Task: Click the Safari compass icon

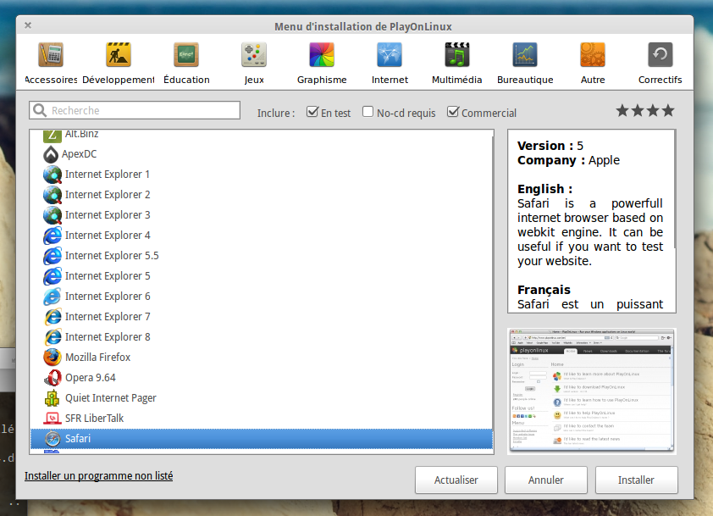Action: click(53, 439)
